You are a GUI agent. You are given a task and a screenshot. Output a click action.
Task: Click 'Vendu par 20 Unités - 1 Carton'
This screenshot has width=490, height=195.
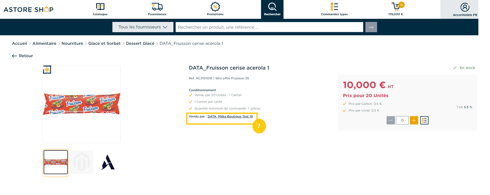click(218, 95)
